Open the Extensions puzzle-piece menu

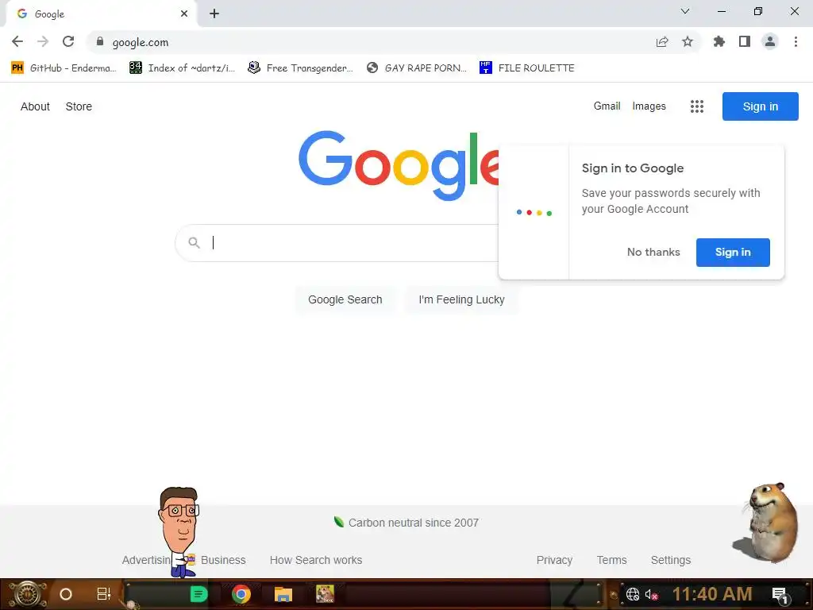coord(719,41)
